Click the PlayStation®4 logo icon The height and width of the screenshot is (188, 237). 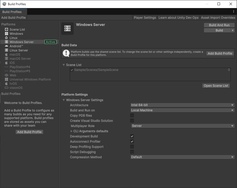click(x=7, y=67)
